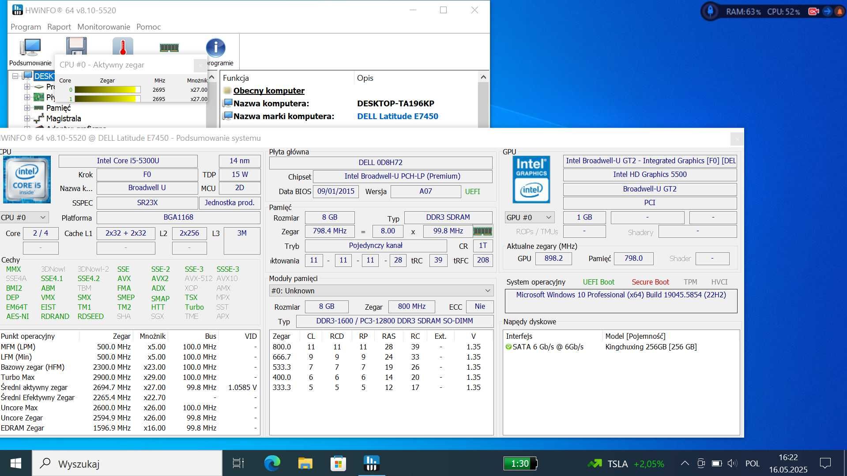Launch Microsoft Edge from the taskbar
The height and width of the screenshot is (476, 847).
click(x=272, y=463)
